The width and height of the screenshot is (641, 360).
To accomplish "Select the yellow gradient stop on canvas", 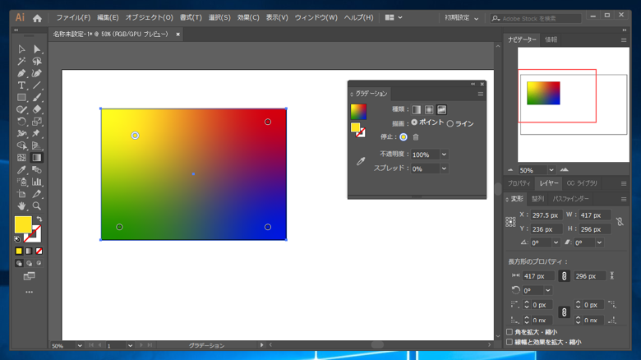I will (135, 136).
